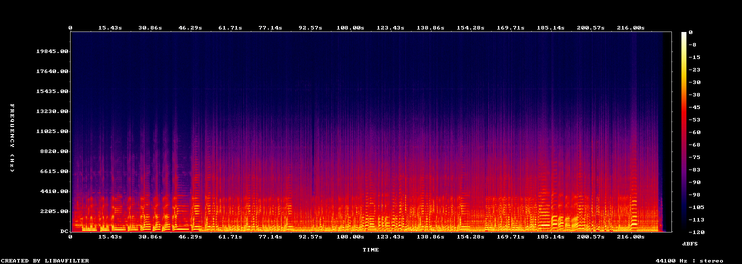
Task: Click 216.00s on the top time axis
Action: [x=631, y=27]
